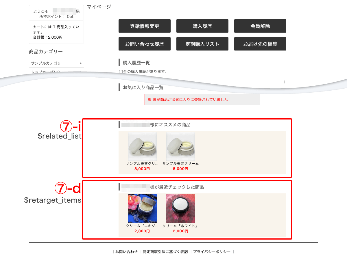Open 定期購入リスト button
This screenshot has width=347, height=254.
[202, 44]
